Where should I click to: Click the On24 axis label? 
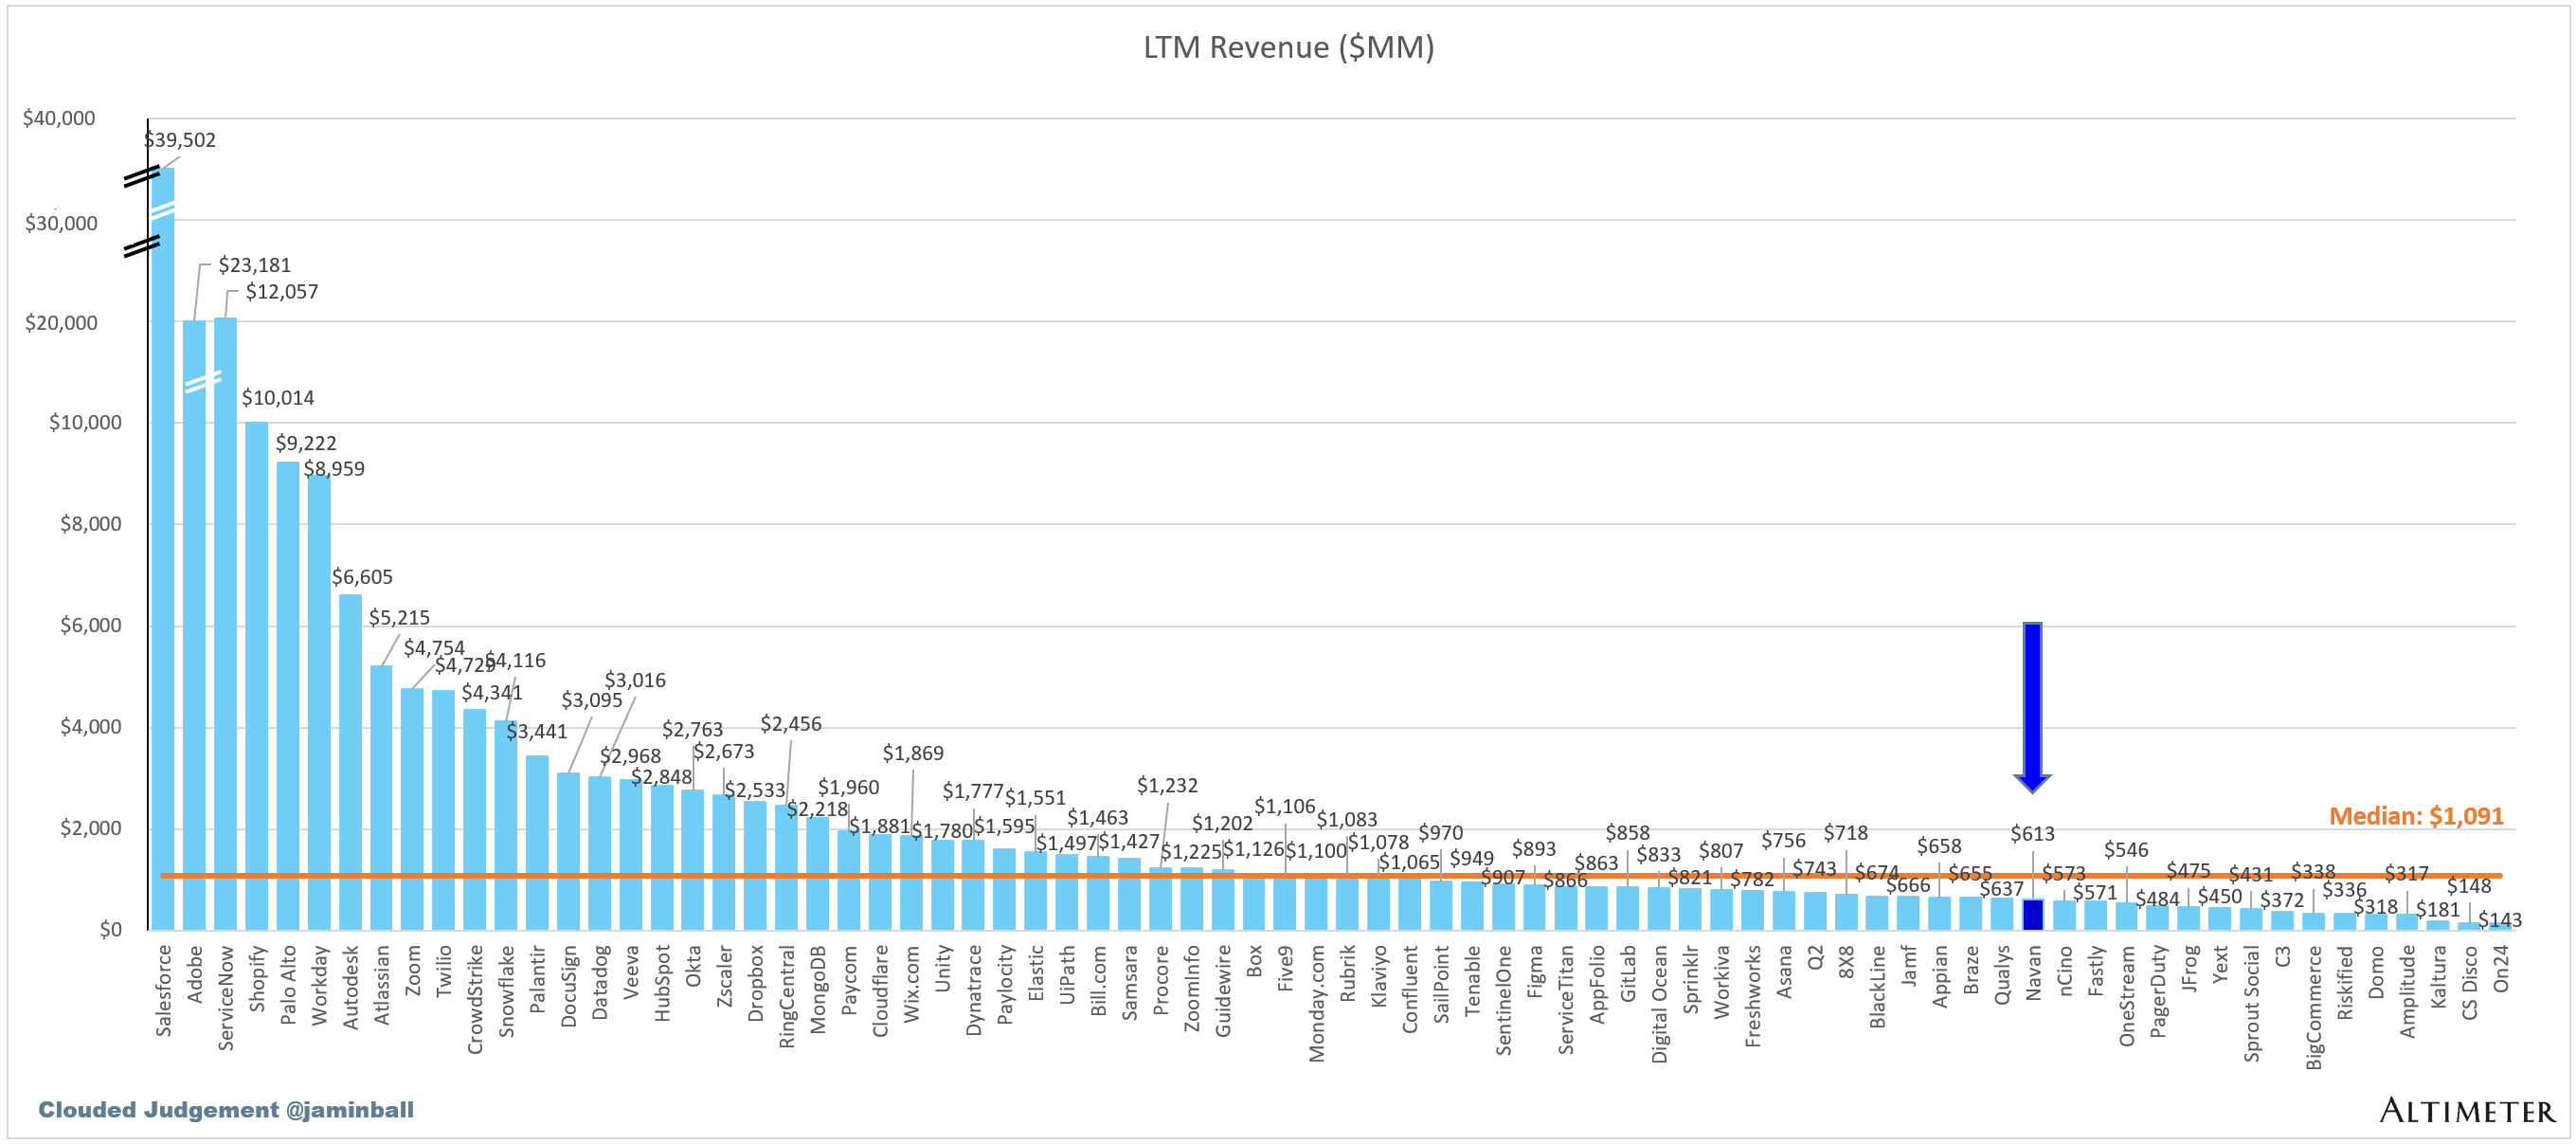tap(2500, 969)
